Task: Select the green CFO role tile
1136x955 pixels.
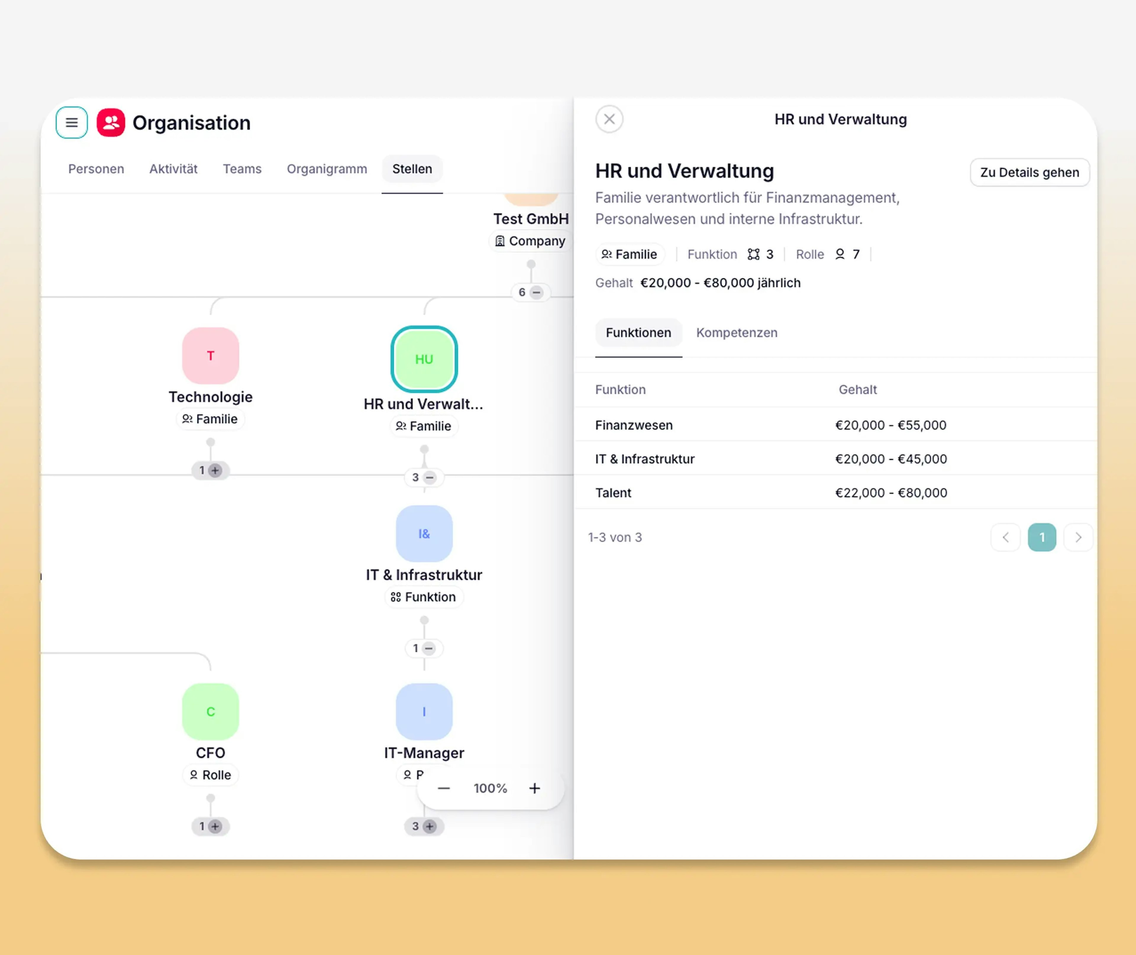Action: tap(211, 711)
